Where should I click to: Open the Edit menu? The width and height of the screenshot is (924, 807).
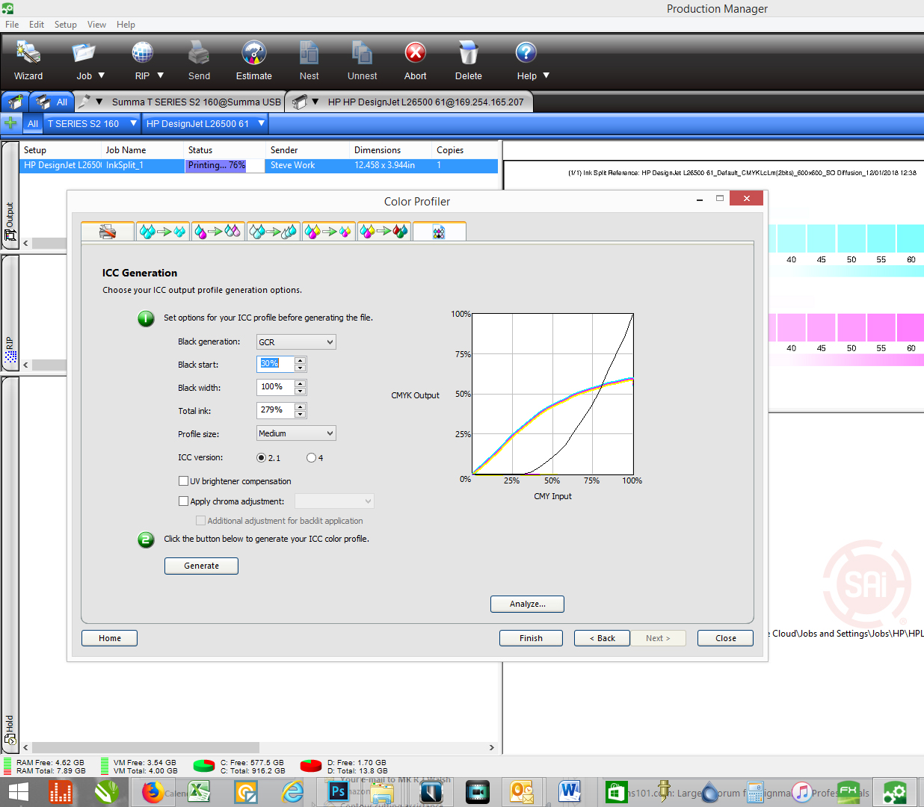point(37,24)
